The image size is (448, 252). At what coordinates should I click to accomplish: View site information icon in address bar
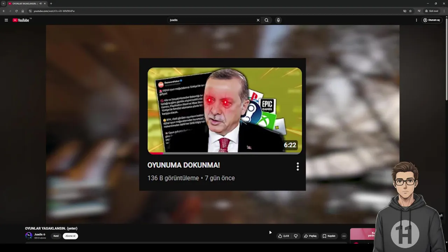coord(30,11)
